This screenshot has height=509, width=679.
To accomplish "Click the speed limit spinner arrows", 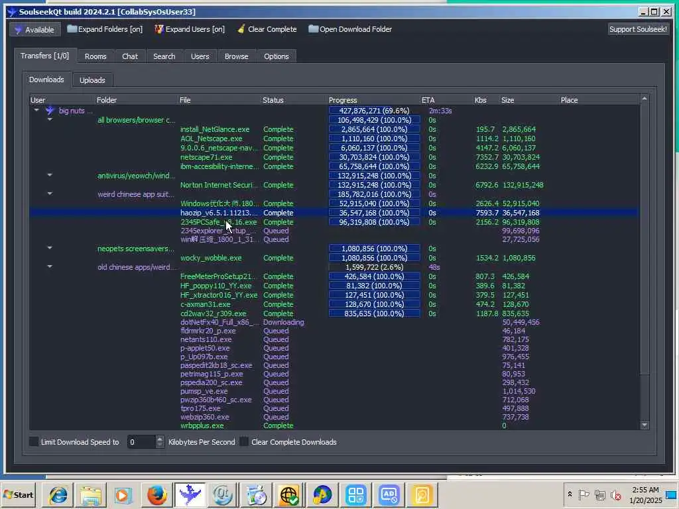I will [x=160, y=442].
